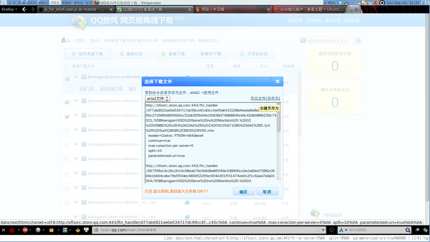Screen dimensions: 430x242
Task: Open the 旋风官网 header link
Action: (x=295, y=20)
